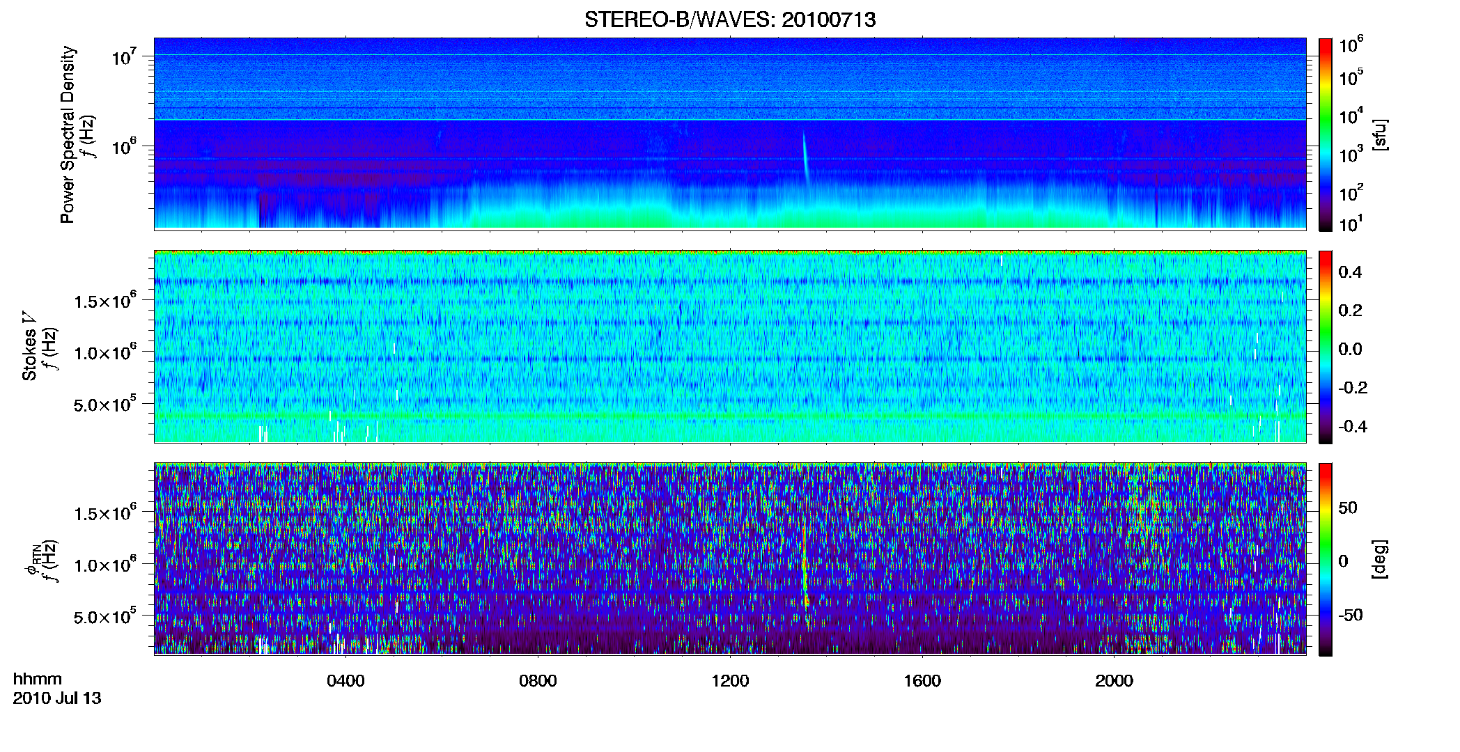
Task: Click the 1600 time tick label
Action: [x=922, y=681]
